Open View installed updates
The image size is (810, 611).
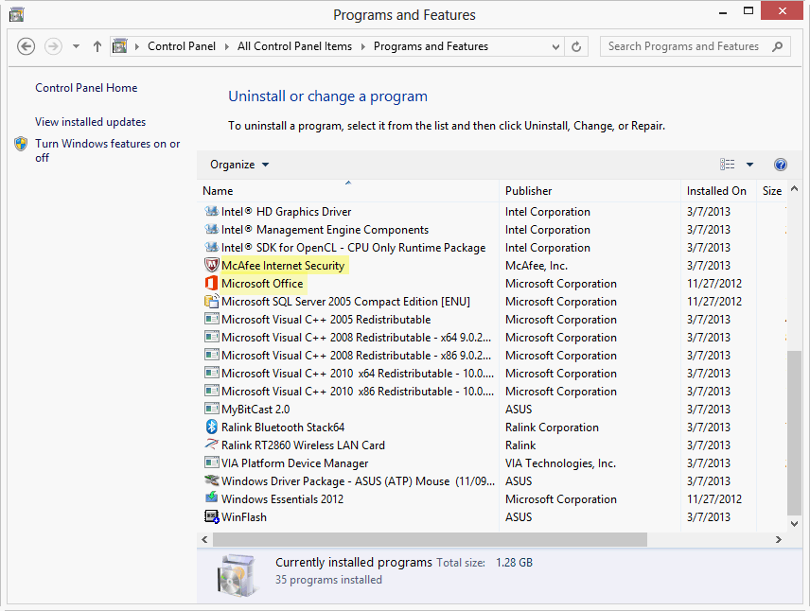click(91, 122)
